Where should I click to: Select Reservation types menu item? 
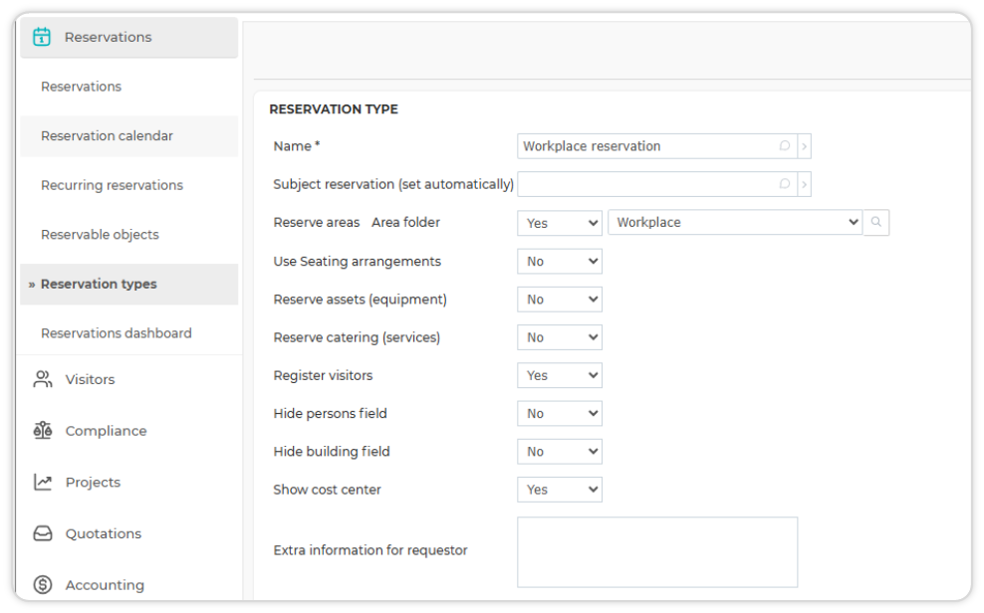(129, 284)
